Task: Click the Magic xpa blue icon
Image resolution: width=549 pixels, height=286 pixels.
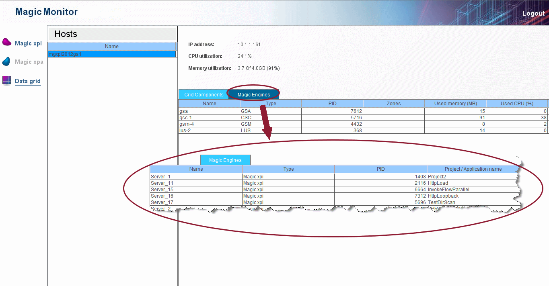Action: coord(6,61)
